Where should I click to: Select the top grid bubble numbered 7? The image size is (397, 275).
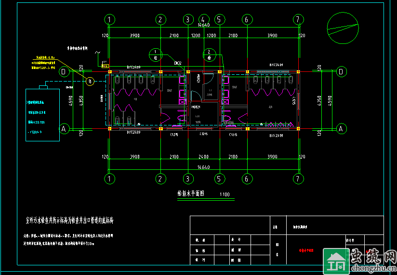299,19
